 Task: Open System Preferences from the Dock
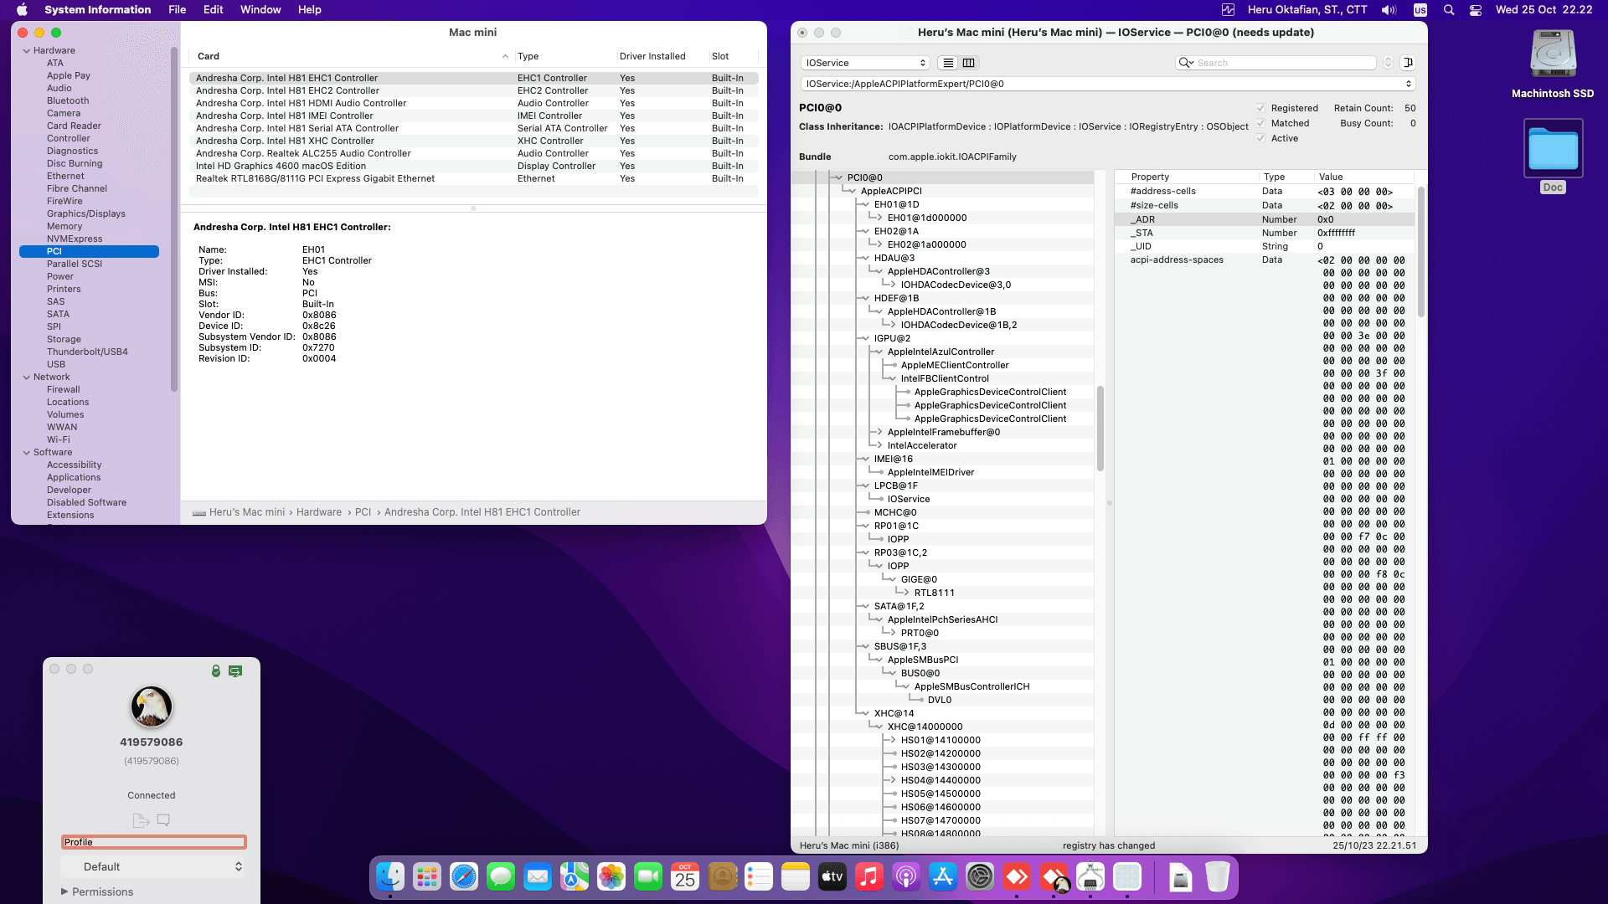tap(980, 876)
